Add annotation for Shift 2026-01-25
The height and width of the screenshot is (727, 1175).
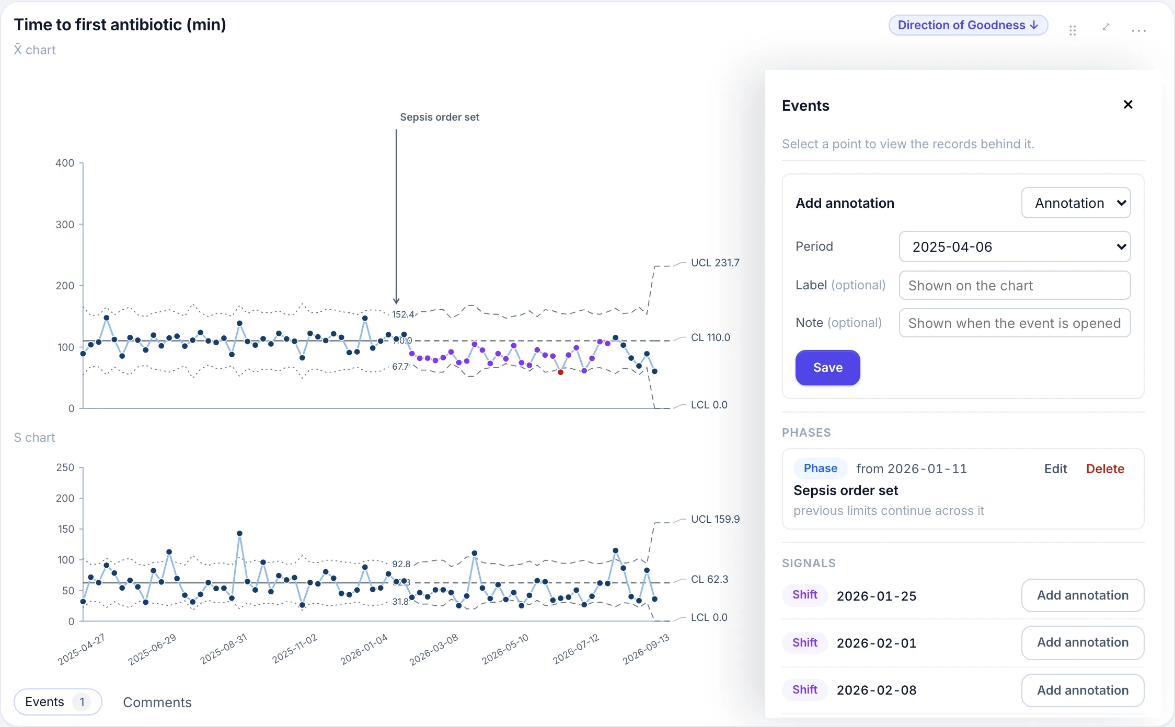tap(1082, 595)
